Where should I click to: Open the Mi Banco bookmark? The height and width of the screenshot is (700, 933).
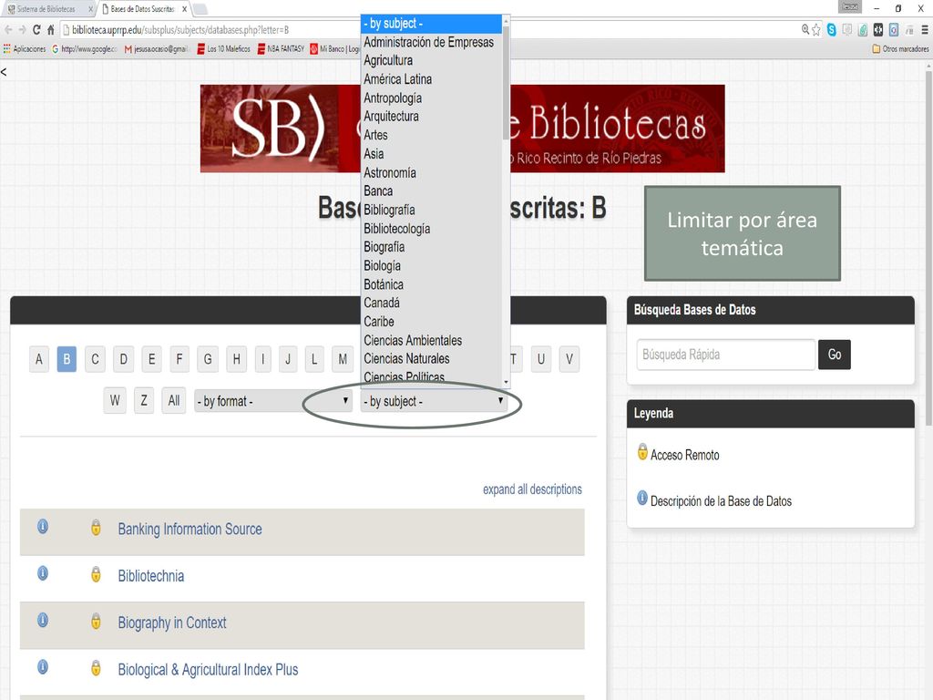pyautogui.click(x=334, y=49)
